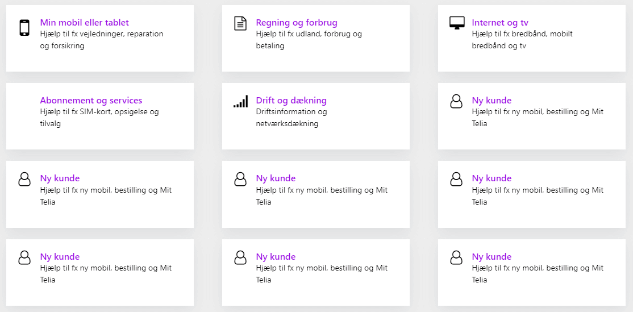Click the text mentioning bredbånd, mobilt bredbånd og tv
Image resolution: width=633 pixels, height=312 pixels.
[x=522, y=40]
